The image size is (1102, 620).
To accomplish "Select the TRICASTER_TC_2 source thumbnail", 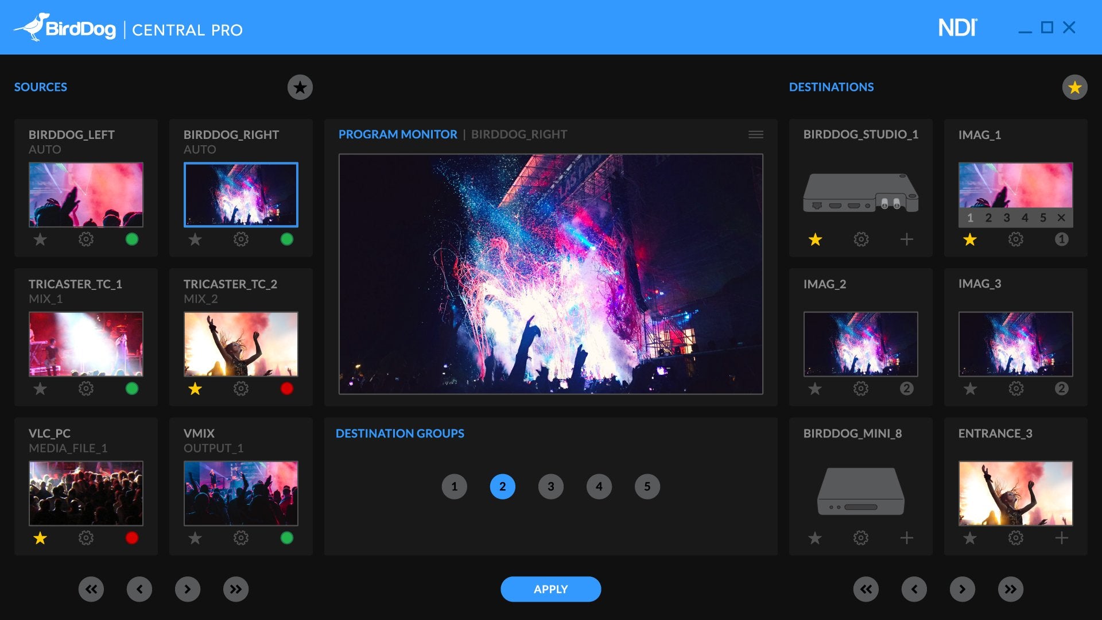I will pyautogui.click(x=241, y=344).
